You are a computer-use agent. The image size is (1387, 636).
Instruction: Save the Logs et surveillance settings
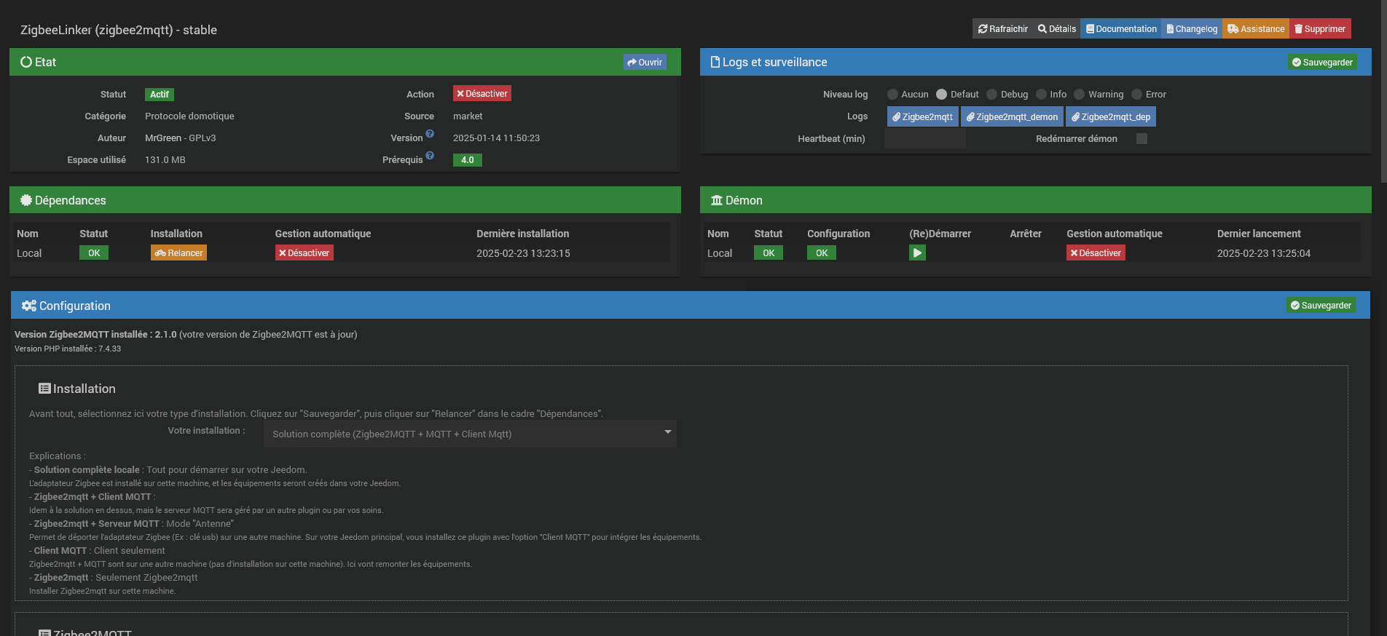[1322, 63]
